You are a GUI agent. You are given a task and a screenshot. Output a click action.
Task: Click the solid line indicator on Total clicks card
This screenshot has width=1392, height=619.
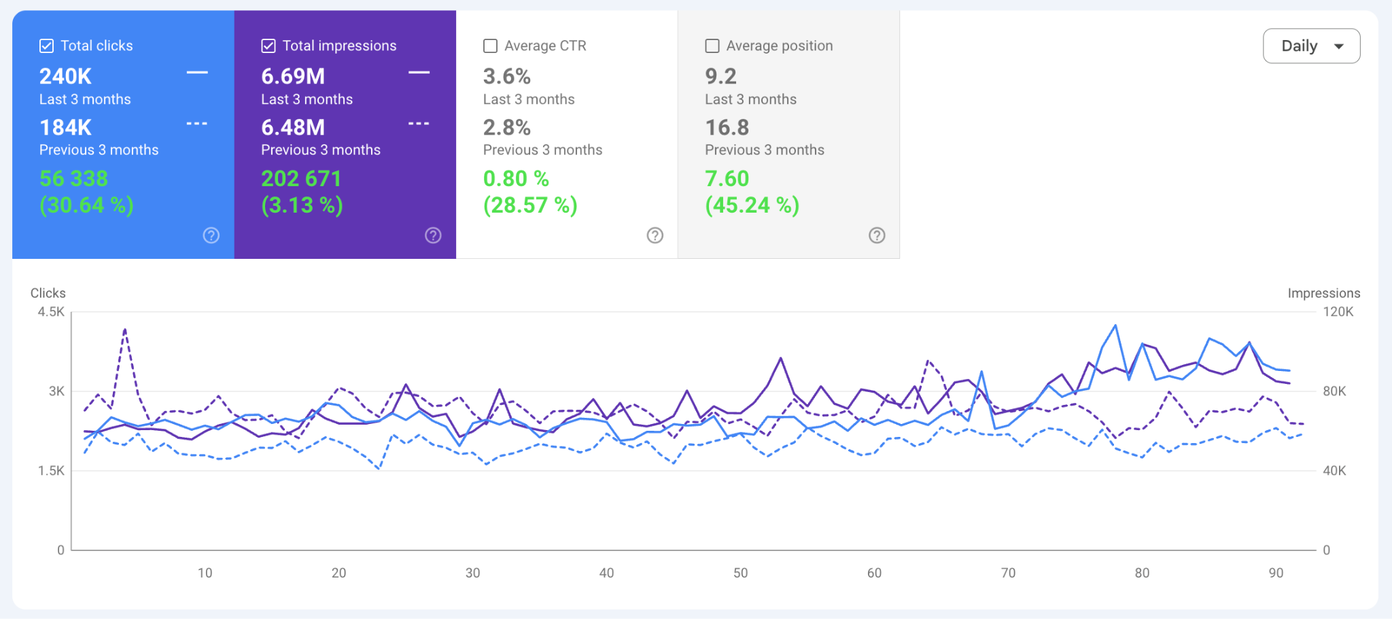[197, 72]
